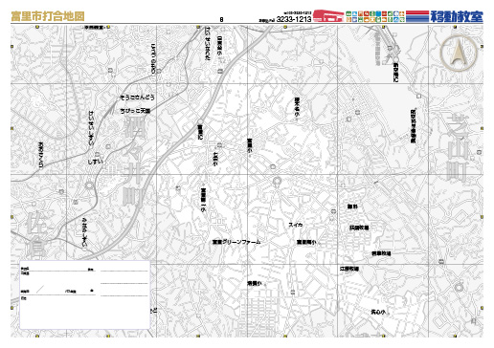
Task: Click the red building logo in header
Action: [328, 15]
